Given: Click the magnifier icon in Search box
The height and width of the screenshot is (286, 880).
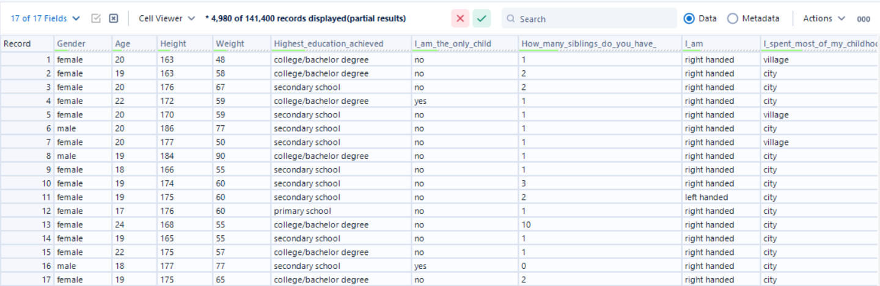Looking at the screenshot, I should pos(511,19).
